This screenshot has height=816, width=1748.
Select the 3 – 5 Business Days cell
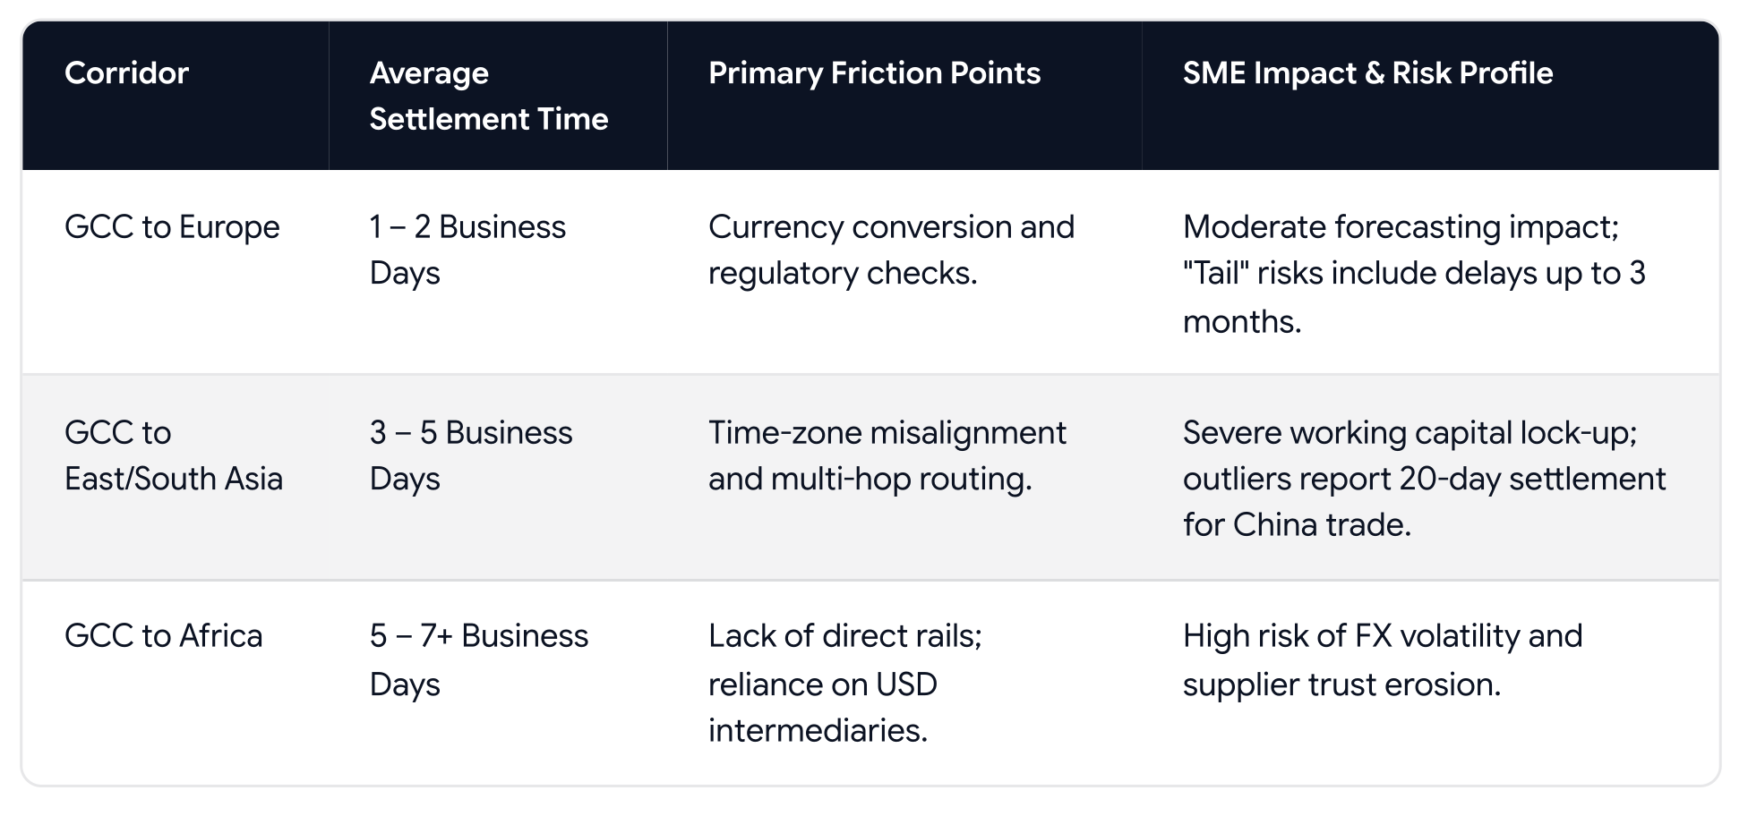pos(471,455)
